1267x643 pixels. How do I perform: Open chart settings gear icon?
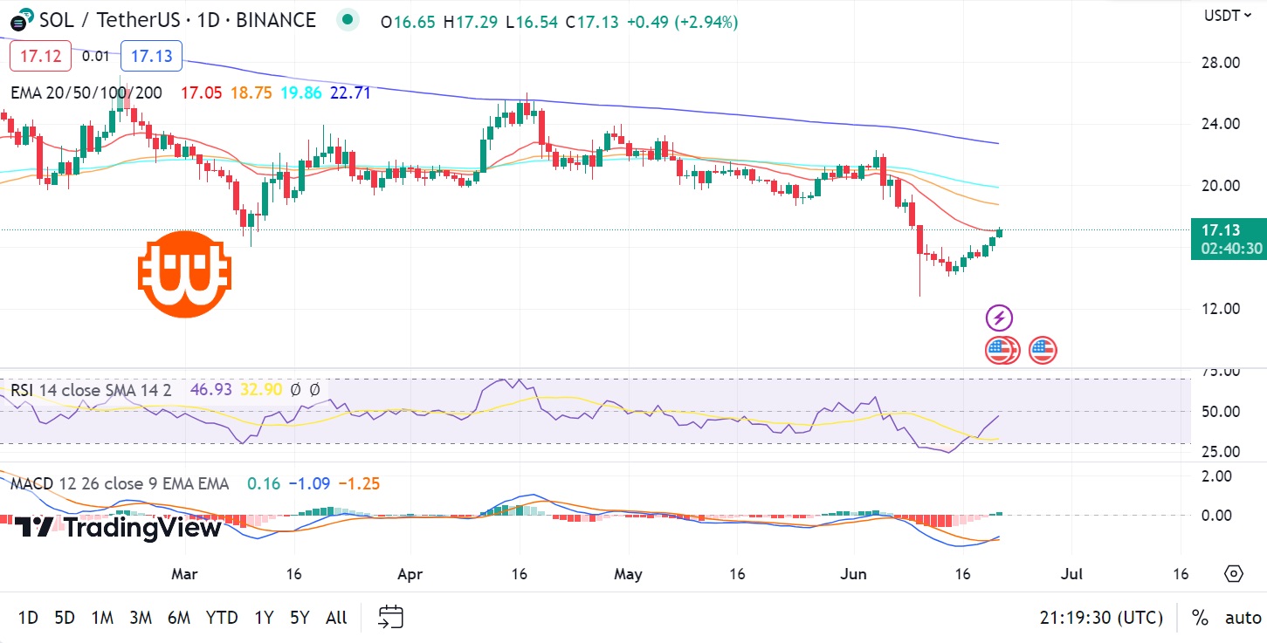[1233, 573]
